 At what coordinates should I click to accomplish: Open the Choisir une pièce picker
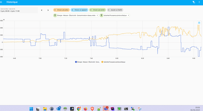click(x=61, y=10)
